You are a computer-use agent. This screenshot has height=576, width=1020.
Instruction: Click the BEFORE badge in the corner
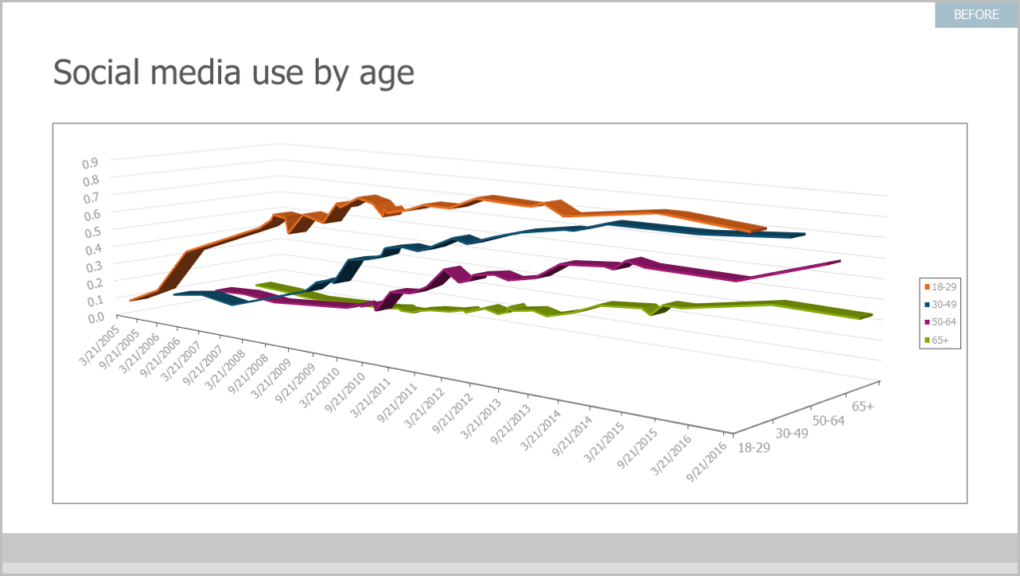(976, 14)
